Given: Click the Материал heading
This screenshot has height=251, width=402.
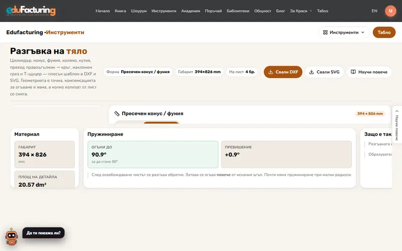Looking at the screenshot, I should [x=27, y=134].
